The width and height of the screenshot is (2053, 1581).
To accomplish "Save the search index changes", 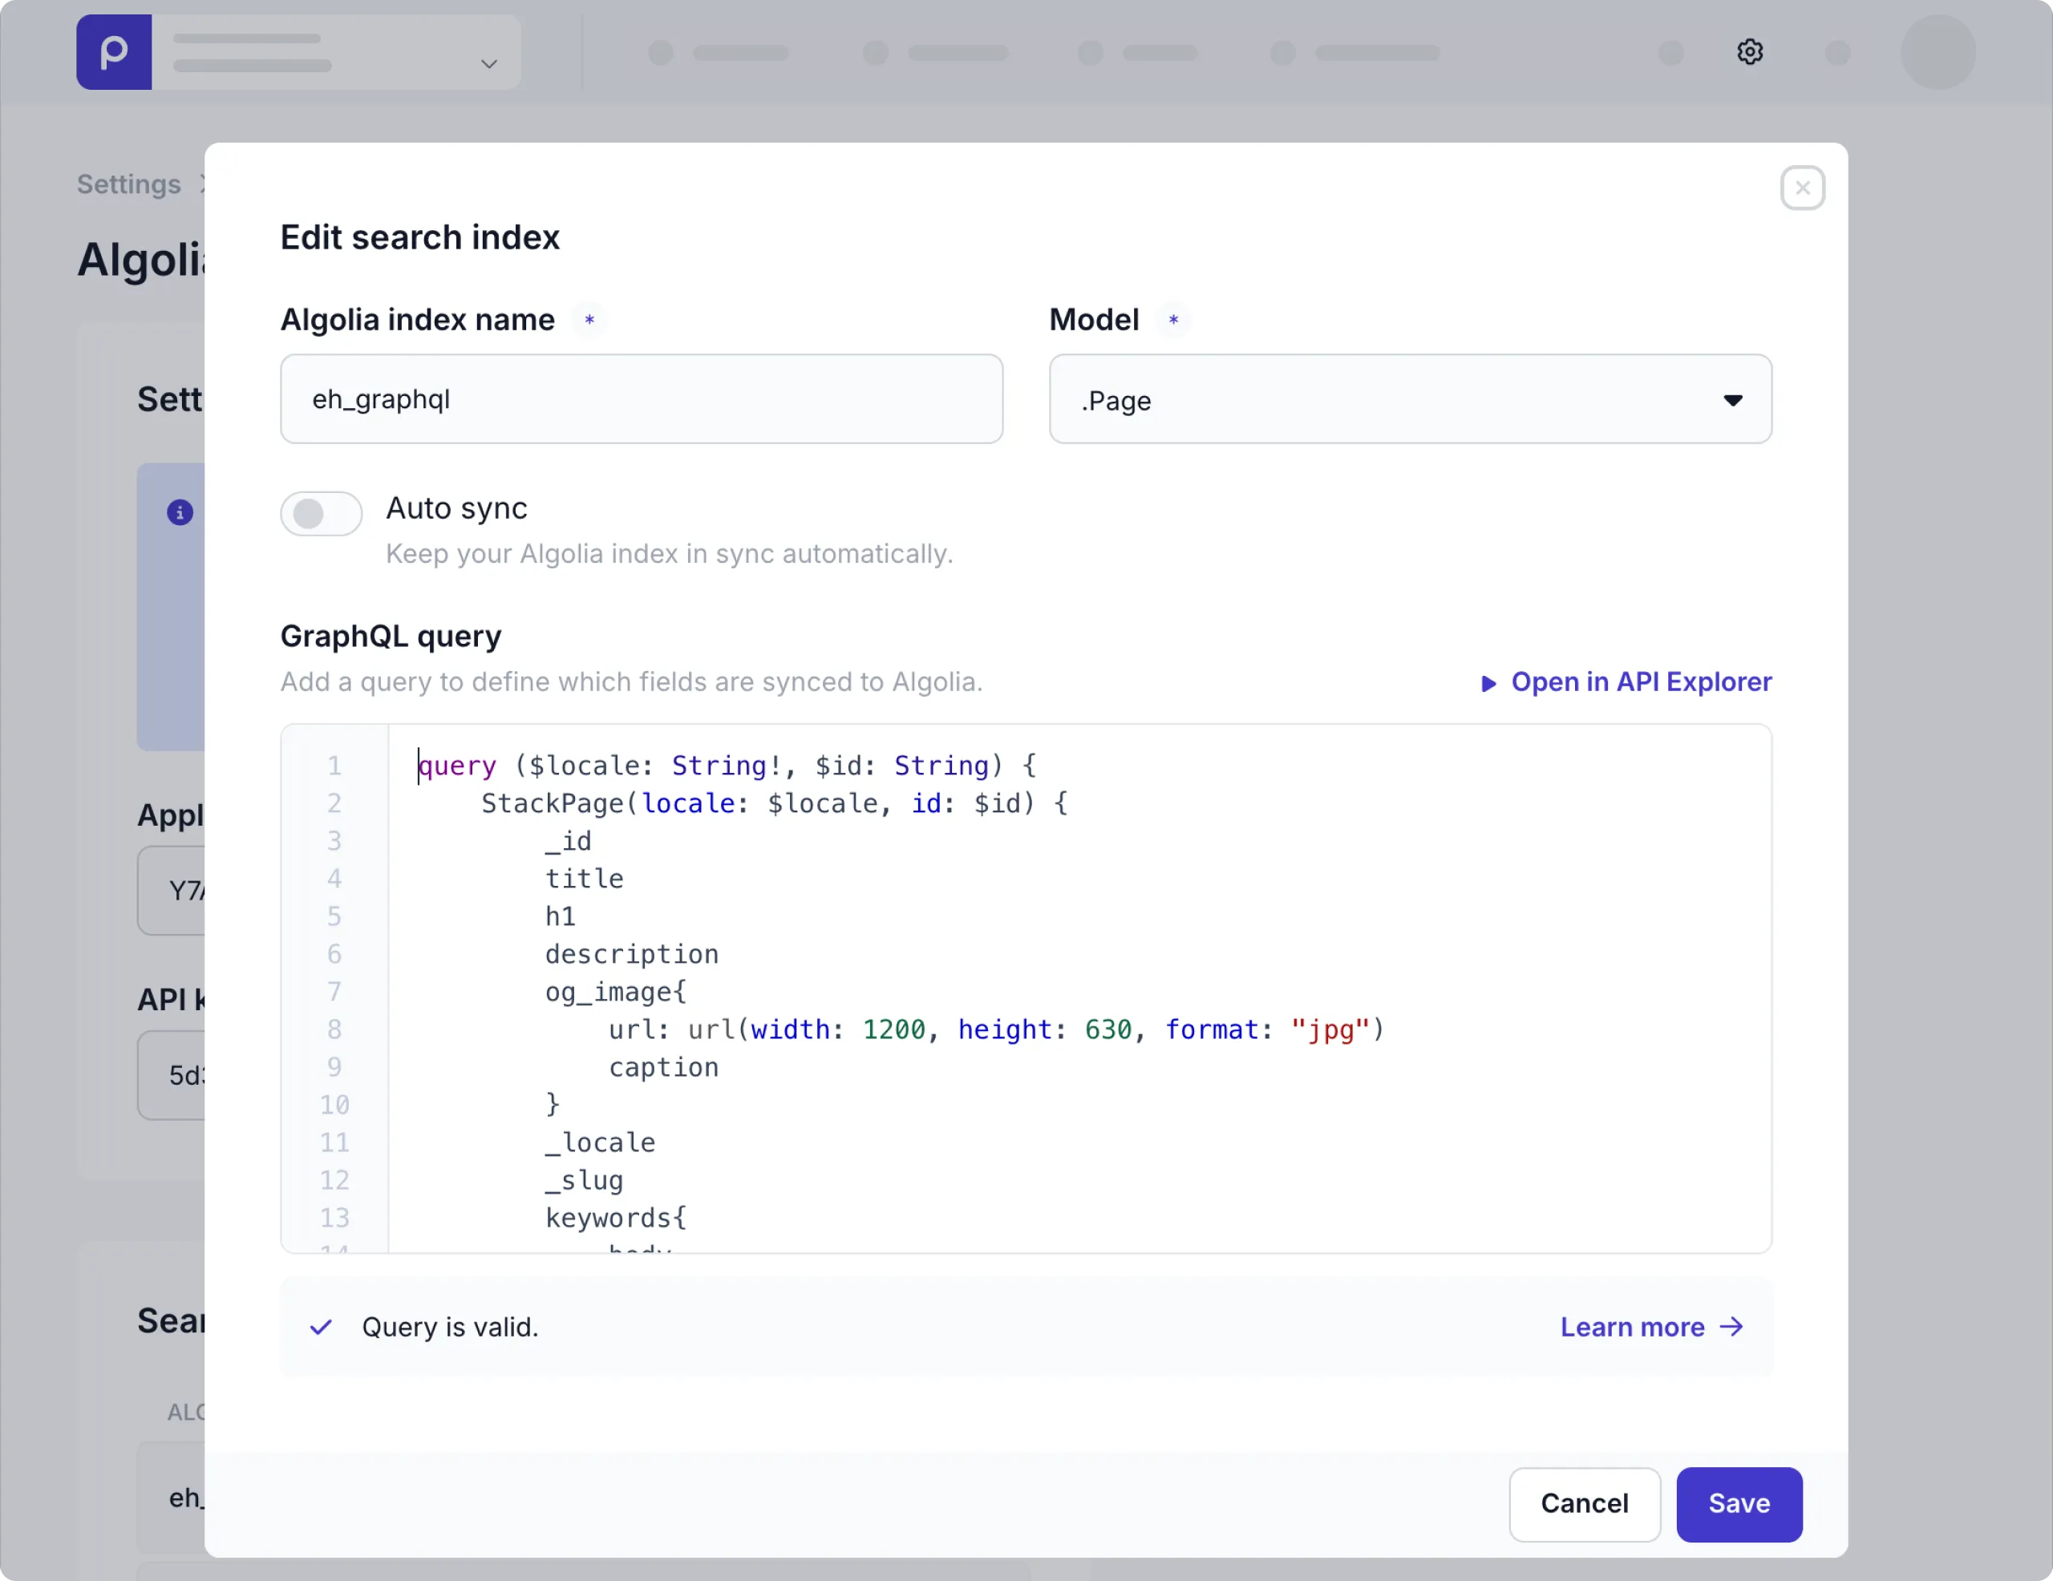I will tap(1739, 1504).
